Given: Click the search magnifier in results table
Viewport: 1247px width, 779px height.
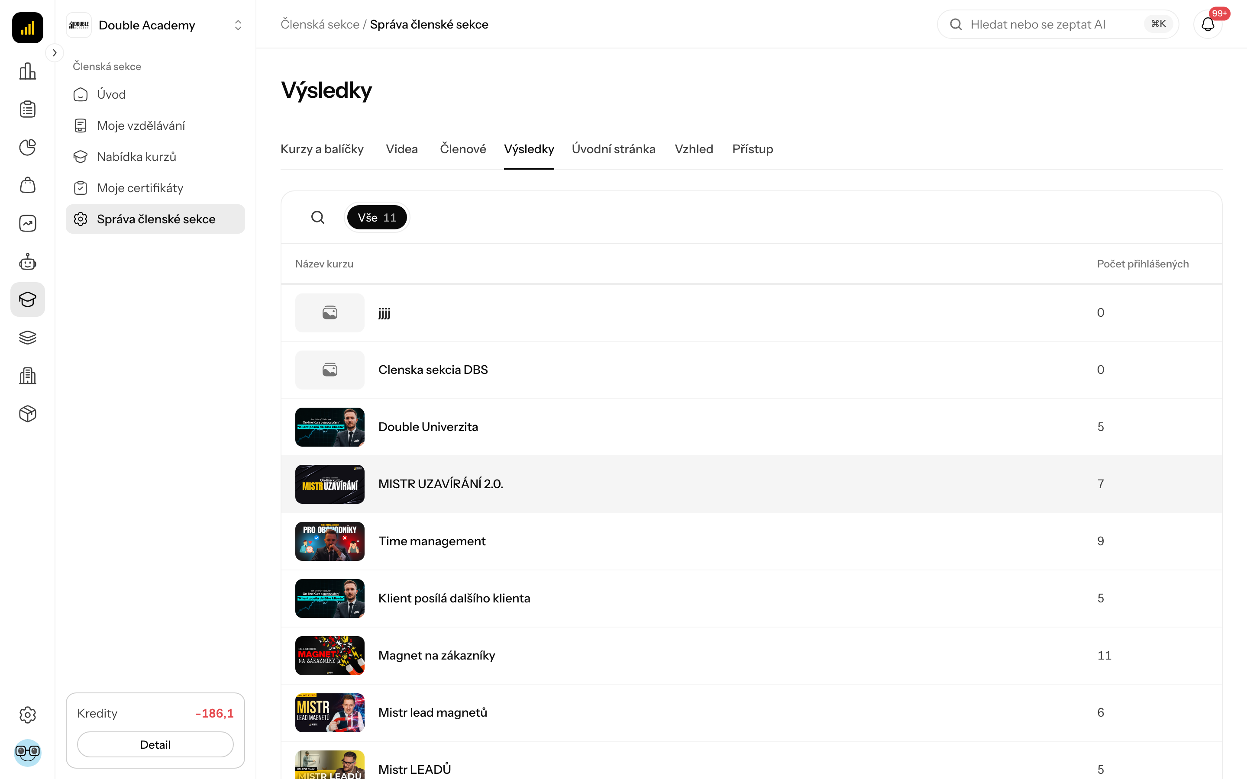Looking at the screenshot, I should pyautogui.click(x=318, y=217).
